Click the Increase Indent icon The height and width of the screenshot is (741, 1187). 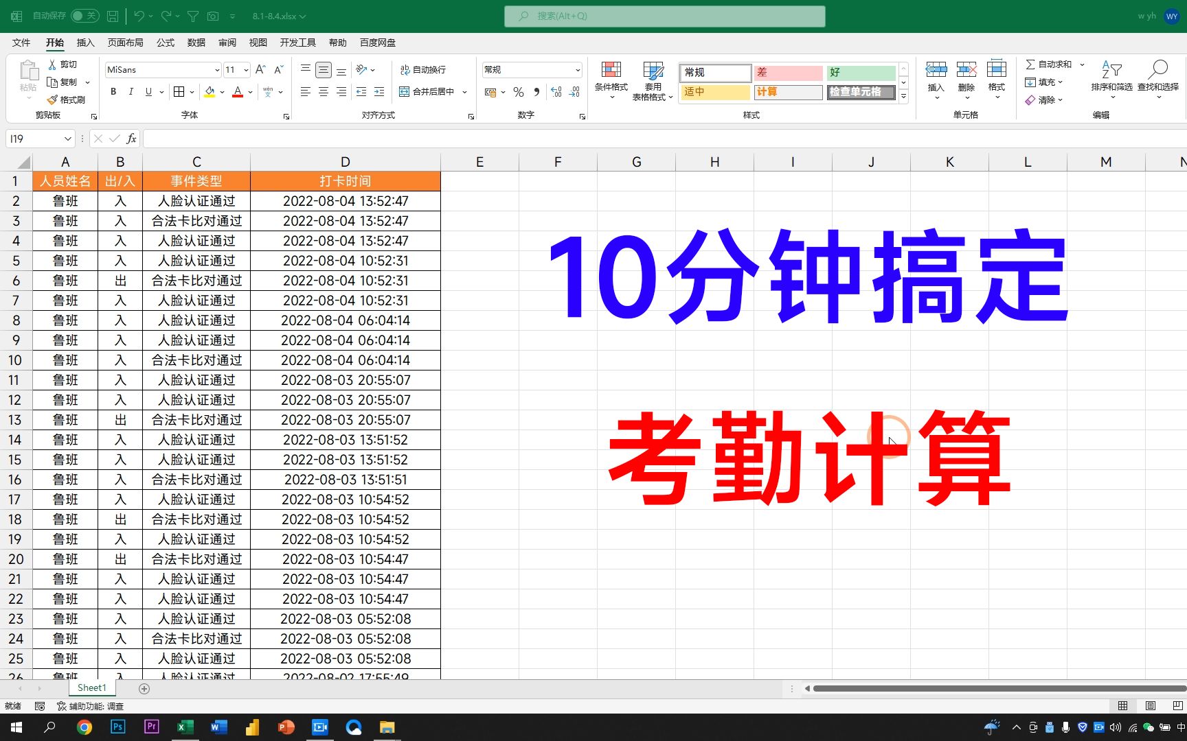(x=379, y=91)
